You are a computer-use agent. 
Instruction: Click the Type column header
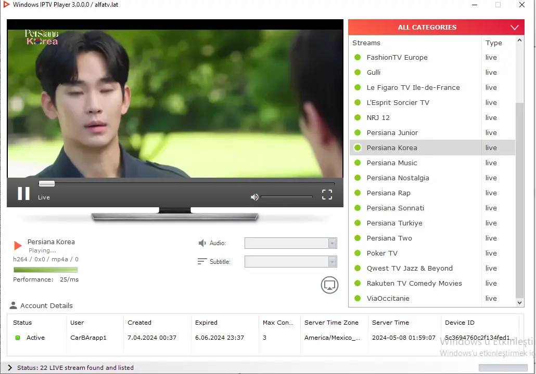(x=494, y=43)
